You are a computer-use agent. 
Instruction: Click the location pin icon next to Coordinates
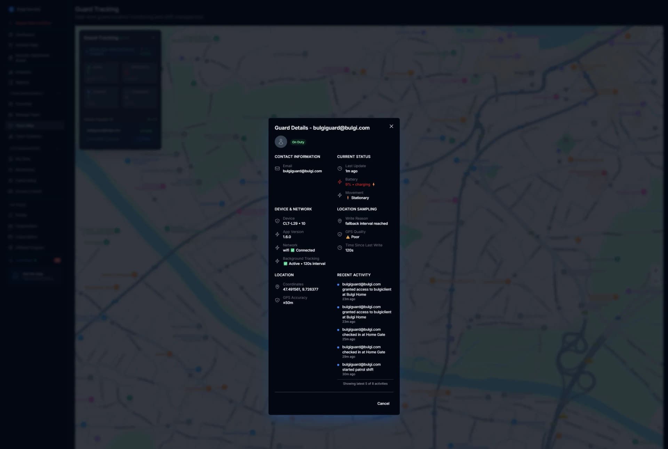277,286
